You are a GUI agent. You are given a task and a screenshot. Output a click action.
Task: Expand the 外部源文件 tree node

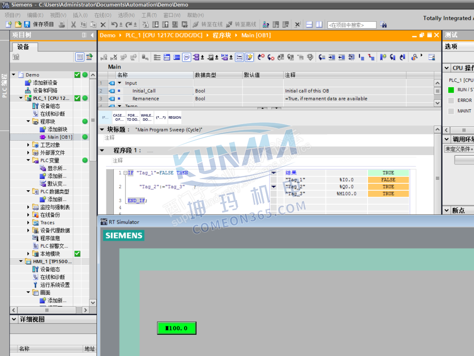(x=28, y=153)
